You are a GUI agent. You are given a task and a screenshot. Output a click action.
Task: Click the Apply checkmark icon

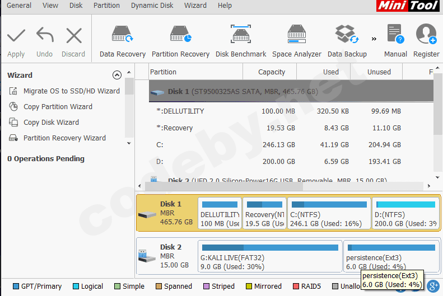pyautogui.click(x=16, y=36)
